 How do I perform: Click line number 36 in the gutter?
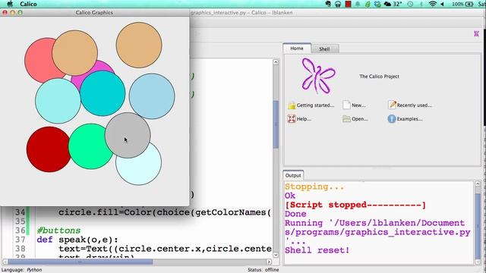(20, 231)
